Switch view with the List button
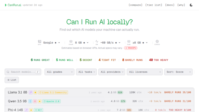 pos(12,80)
